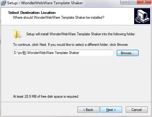Viewport: 152px width, 117px height.
Task: Click the 'To continue, click Next' instruction text
Action: point(71,45)
